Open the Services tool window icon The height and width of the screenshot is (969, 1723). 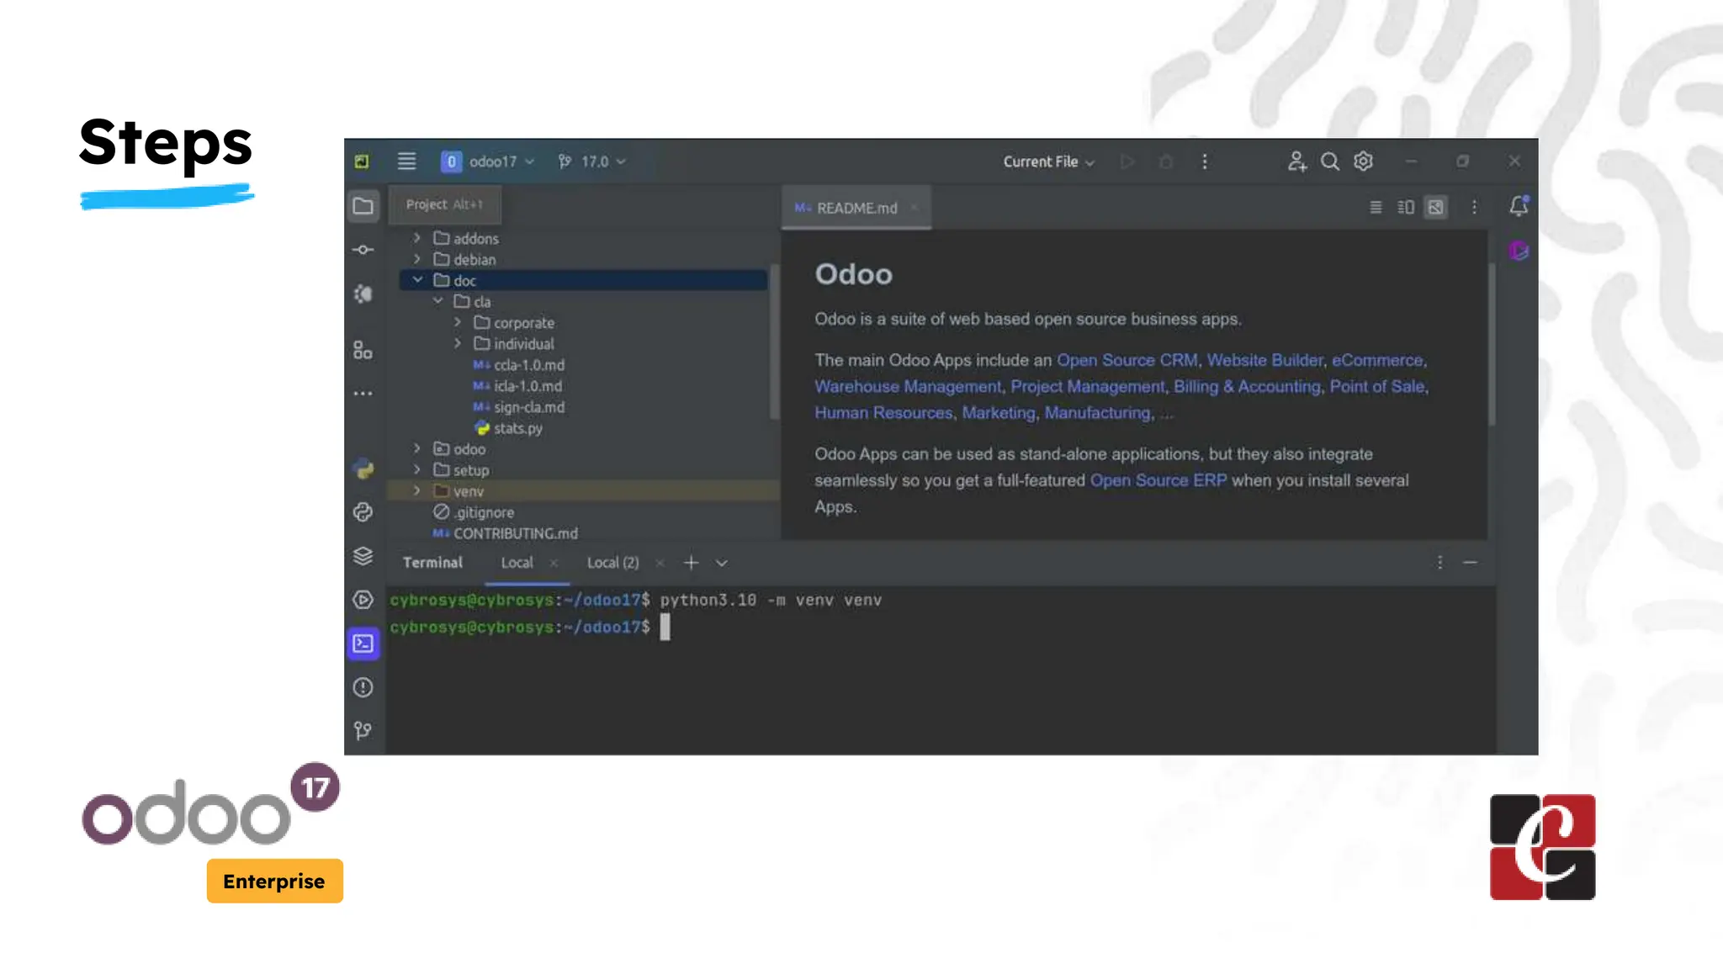point(363,600)
